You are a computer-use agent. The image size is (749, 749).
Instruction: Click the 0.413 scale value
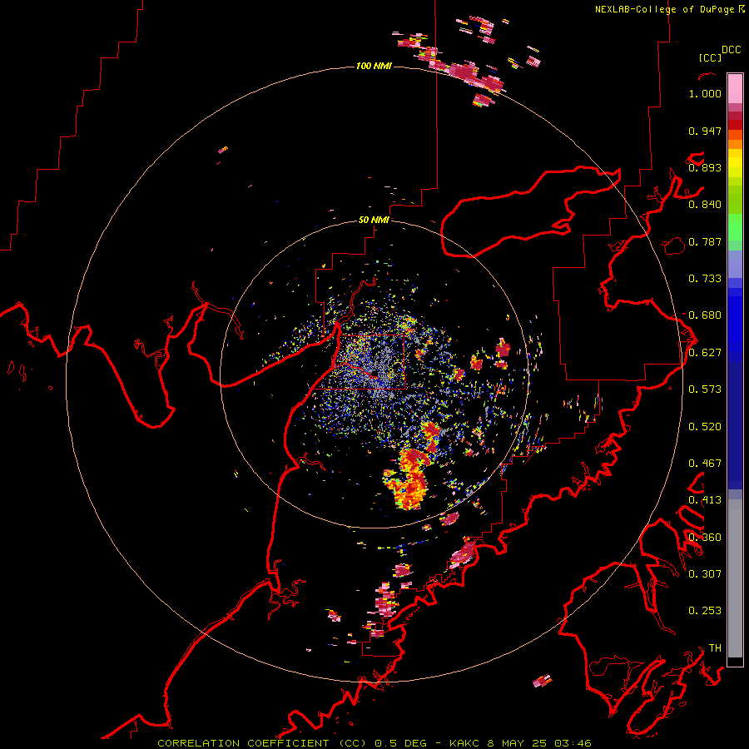705,500
